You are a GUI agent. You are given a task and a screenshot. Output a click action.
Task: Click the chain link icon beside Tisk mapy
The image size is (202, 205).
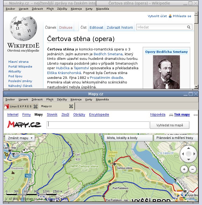[x=196, y=115]
